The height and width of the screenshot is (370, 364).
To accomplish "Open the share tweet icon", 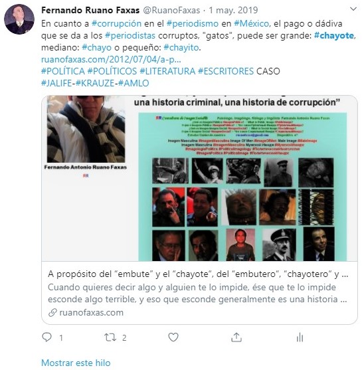I will (x=236, y=337).
